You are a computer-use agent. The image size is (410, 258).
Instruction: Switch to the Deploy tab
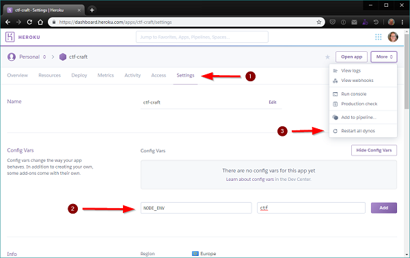(79, 75)
